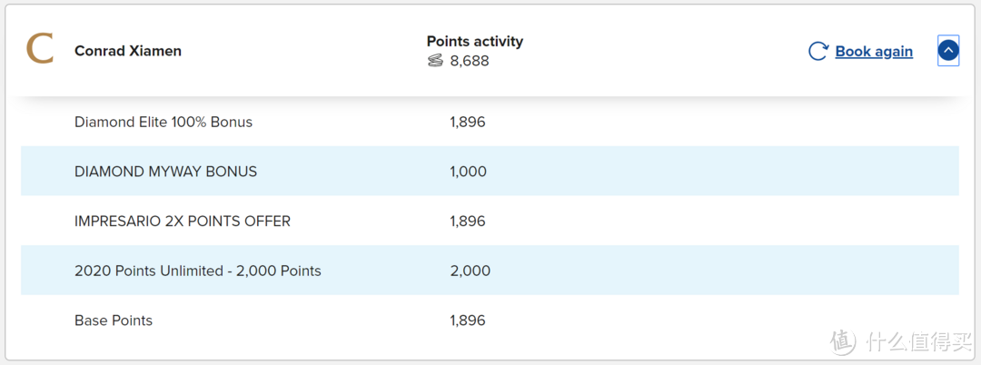Collapse the Conrad Xiamen stay details
Image resolution: width=981 pixels, height=365 pixels.
click(x=947, y=51)
